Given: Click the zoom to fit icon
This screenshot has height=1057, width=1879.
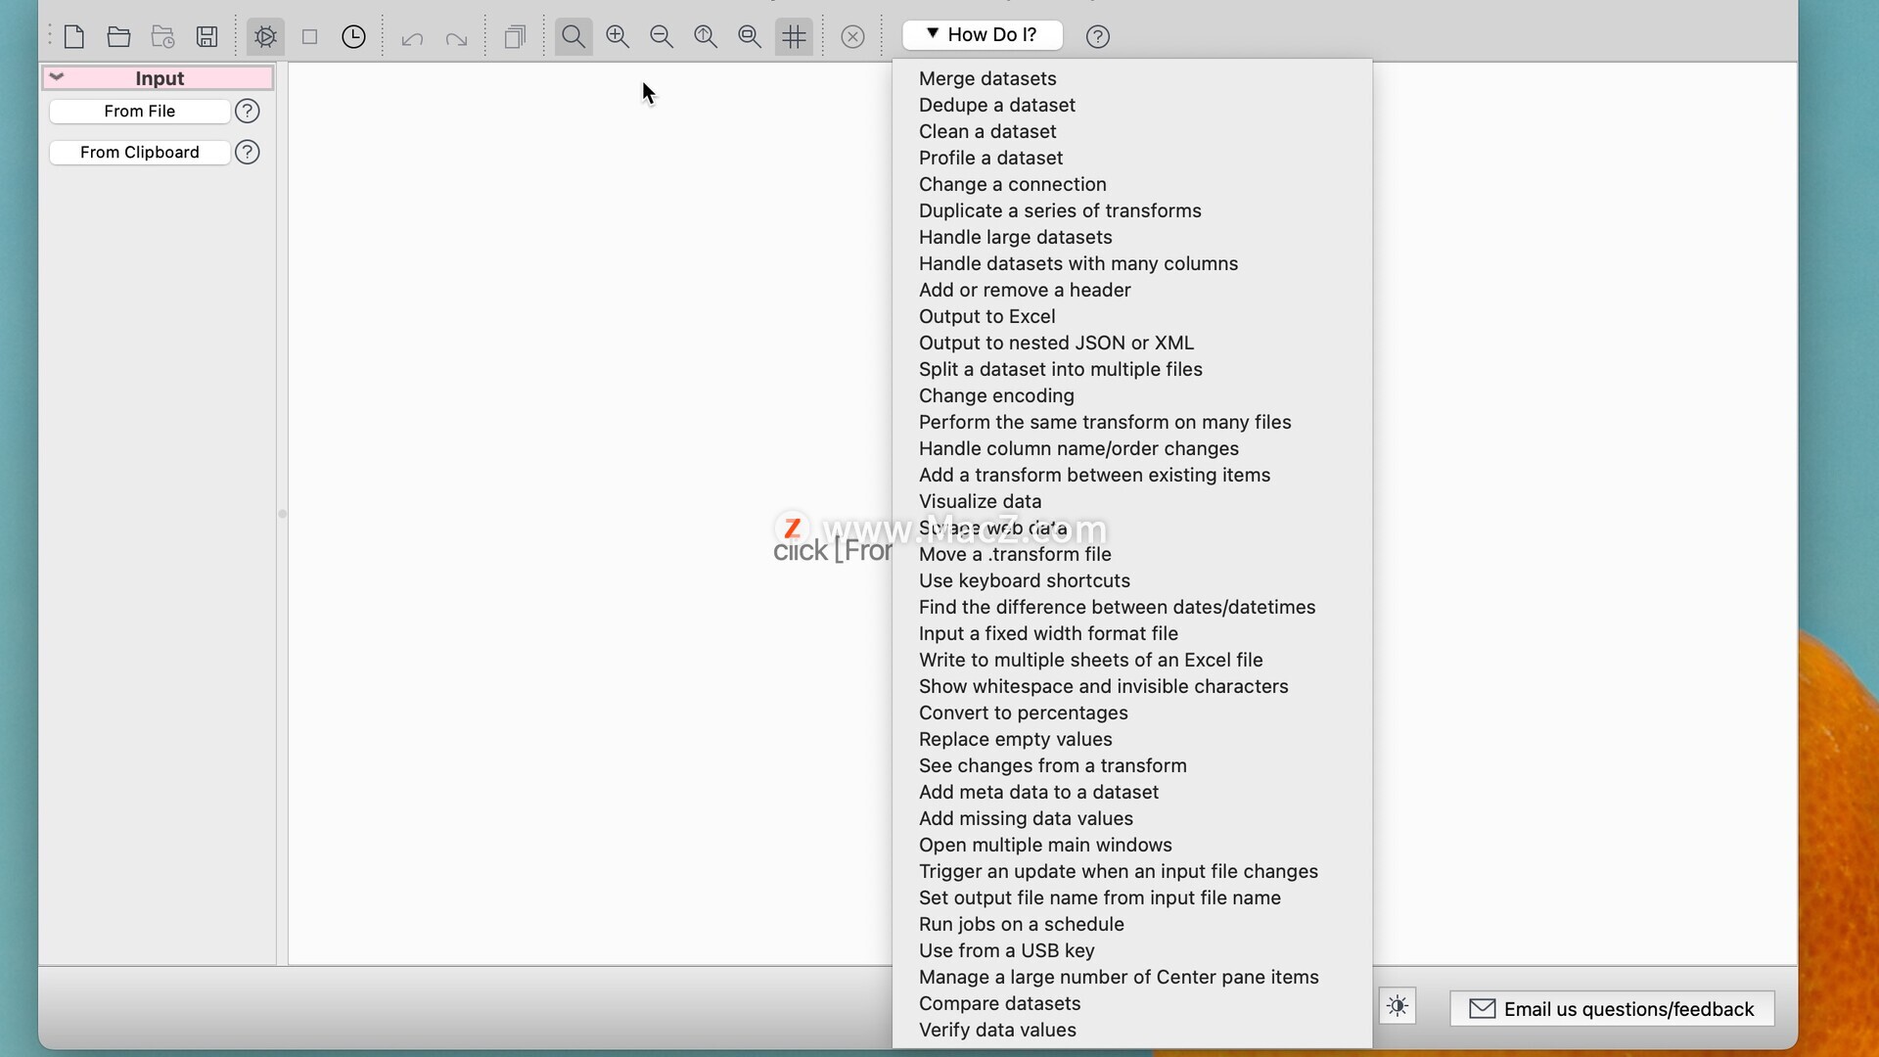Looking at the screenshot, I should (706, 37).
